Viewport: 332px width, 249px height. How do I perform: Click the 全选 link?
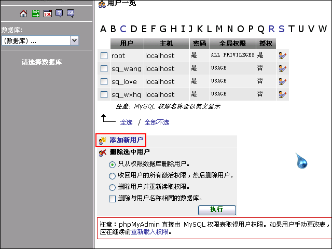click(x=126, y=122)
